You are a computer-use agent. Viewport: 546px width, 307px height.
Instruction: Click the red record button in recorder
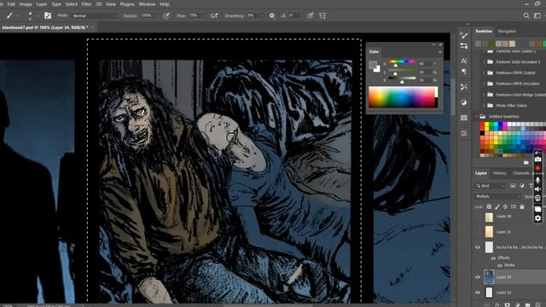coord(537,168)
